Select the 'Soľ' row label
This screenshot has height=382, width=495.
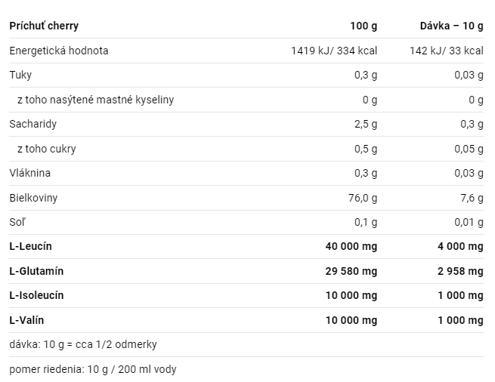click(17, 222)
